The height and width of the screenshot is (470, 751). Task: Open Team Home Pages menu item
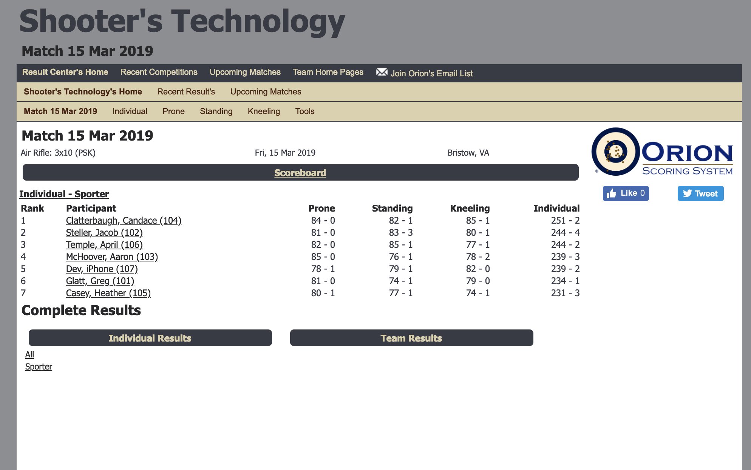[x=328, y=72]
